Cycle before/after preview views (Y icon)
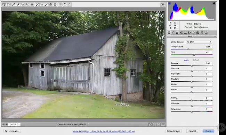 [x=150, y=124]
